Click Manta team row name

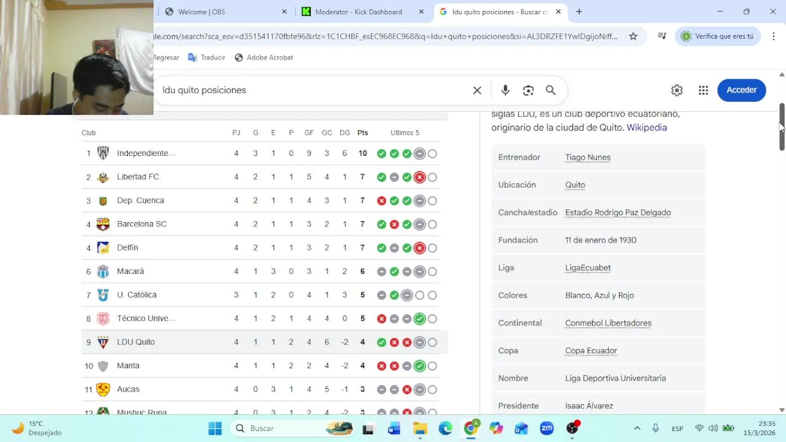(x=128, y=366)
